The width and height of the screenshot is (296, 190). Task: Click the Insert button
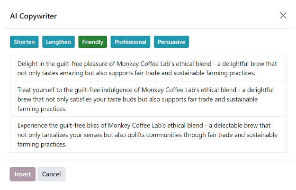[x=23, y=174]
